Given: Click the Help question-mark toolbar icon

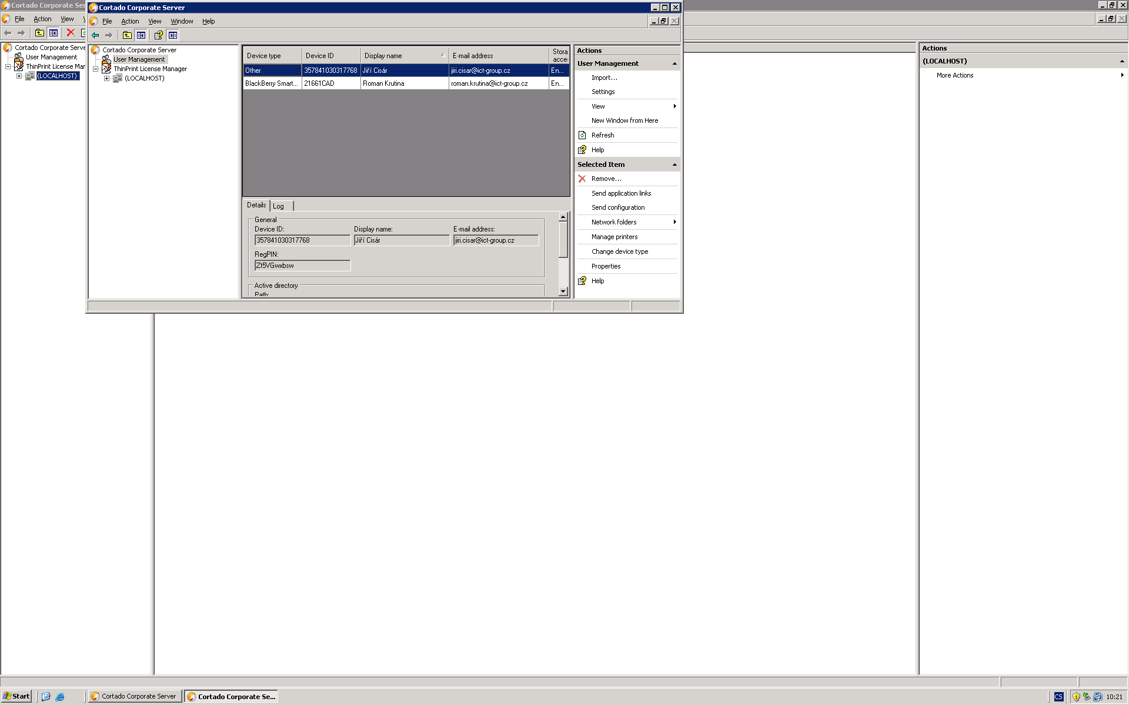Looking at the screenshot, I should [x=158, y=35].
